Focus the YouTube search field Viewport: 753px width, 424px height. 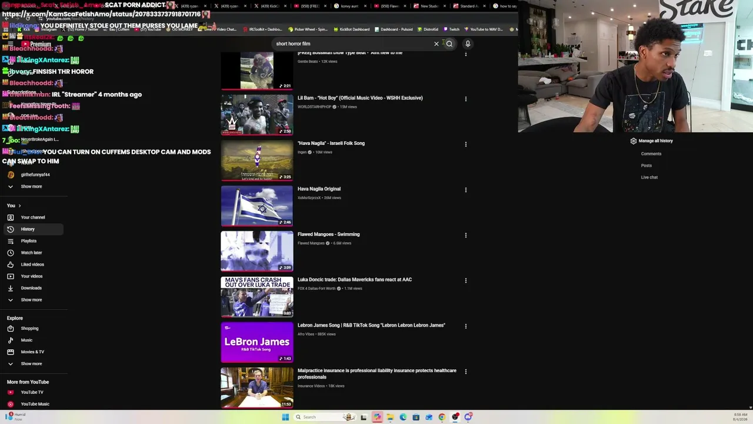(353, 44)
